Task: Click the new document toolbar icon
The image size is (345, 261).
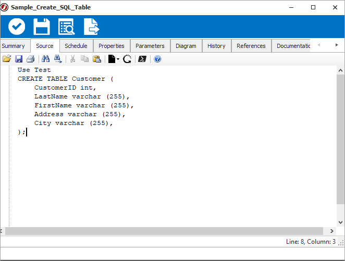Action: (112, 59)
